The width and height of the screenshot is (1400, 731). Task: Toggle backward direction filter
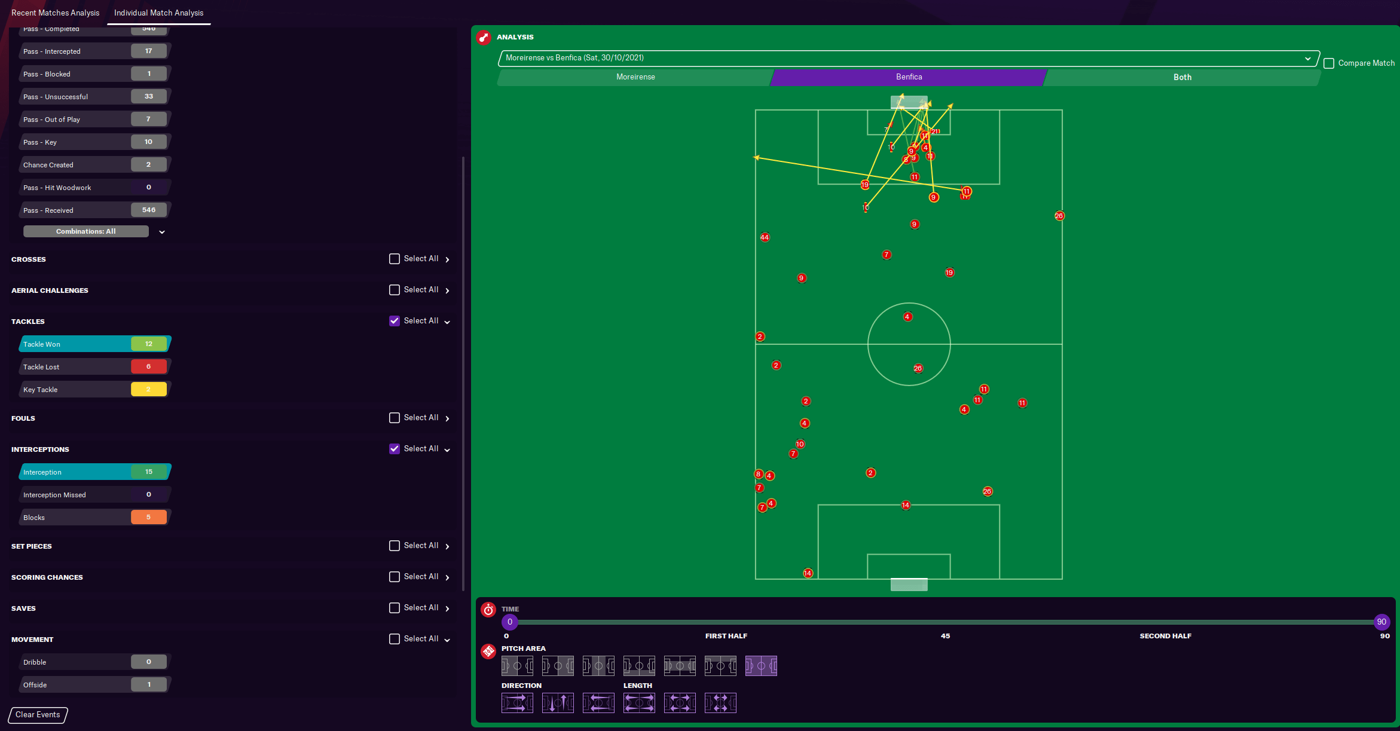598,702
